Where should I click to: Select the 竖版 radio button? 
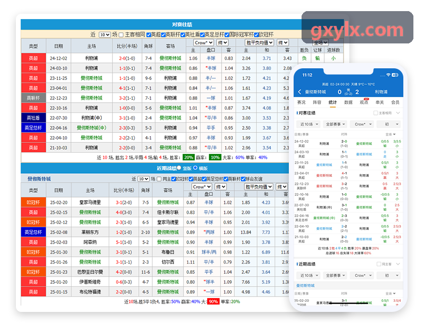point(179,168)
